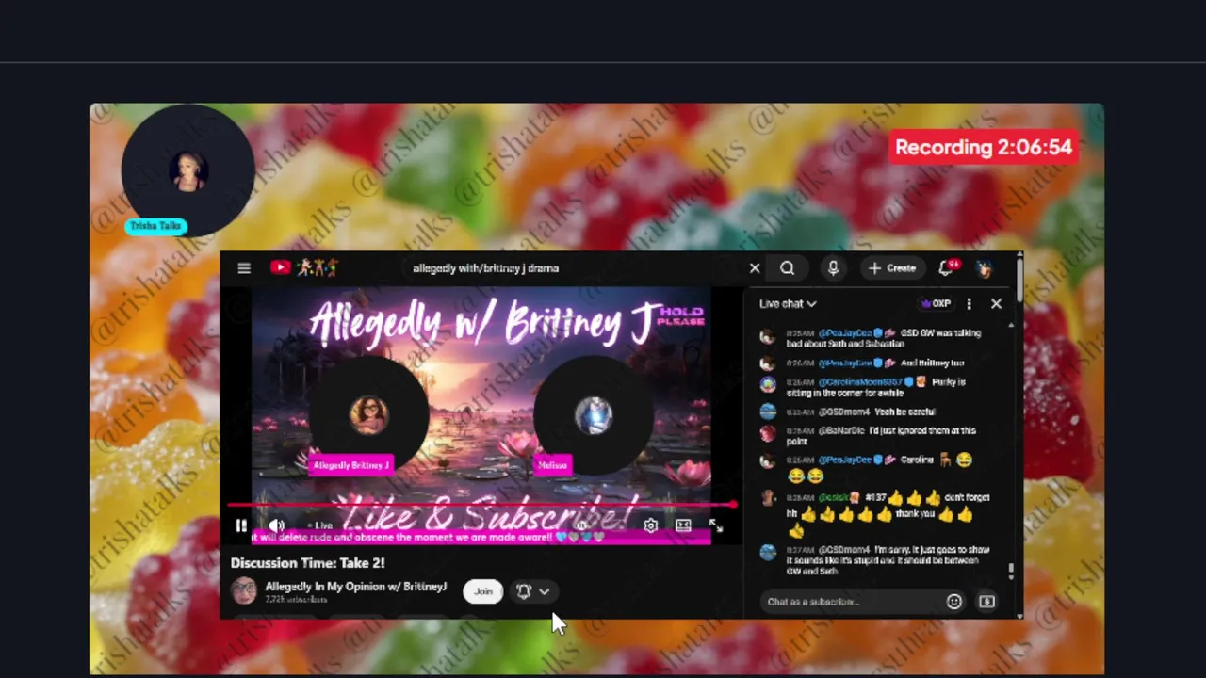This screenshot has width=1206, height=678.
Task: Enter full screen video mode
Action: (716, 525)
